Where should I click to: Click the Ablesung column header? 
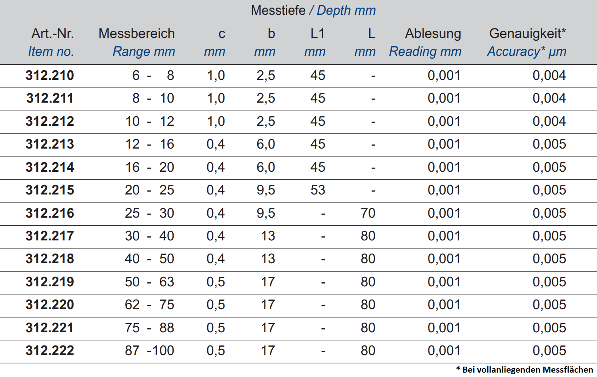tap(433, 34)
